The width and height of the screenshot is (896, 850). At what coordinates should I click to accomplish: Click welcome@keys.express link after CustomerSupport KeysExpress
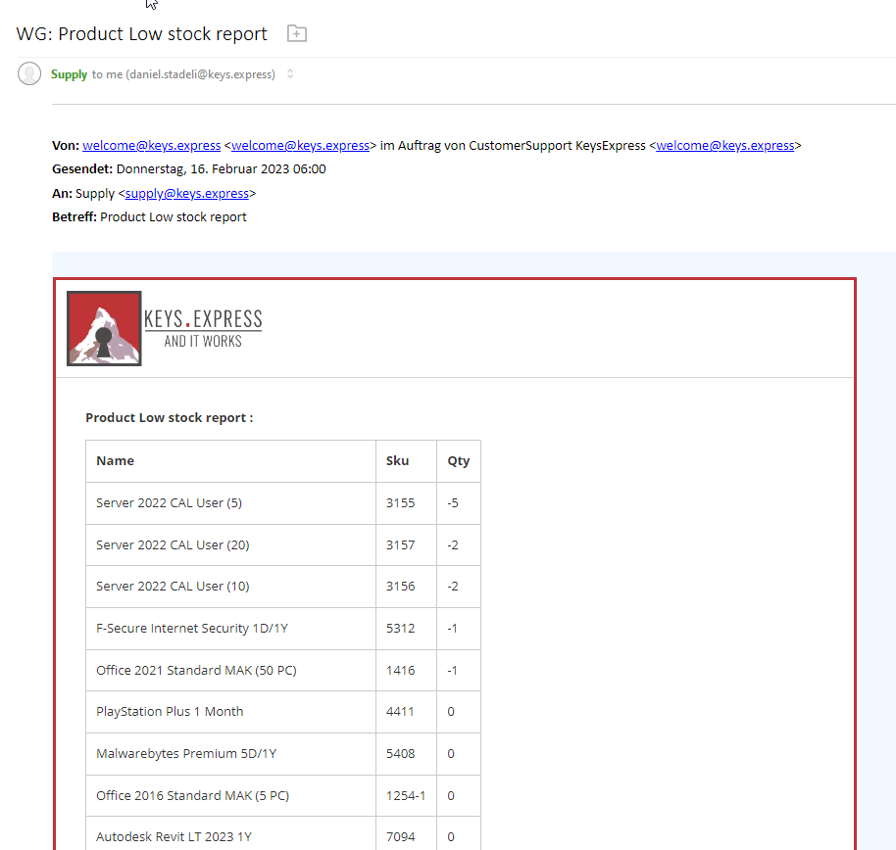724,146
